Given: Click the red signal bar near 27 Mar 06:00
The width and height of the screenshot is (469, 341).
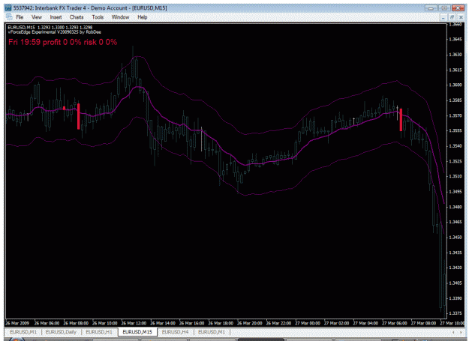Looking at the screenshot, I should (401, 120).
